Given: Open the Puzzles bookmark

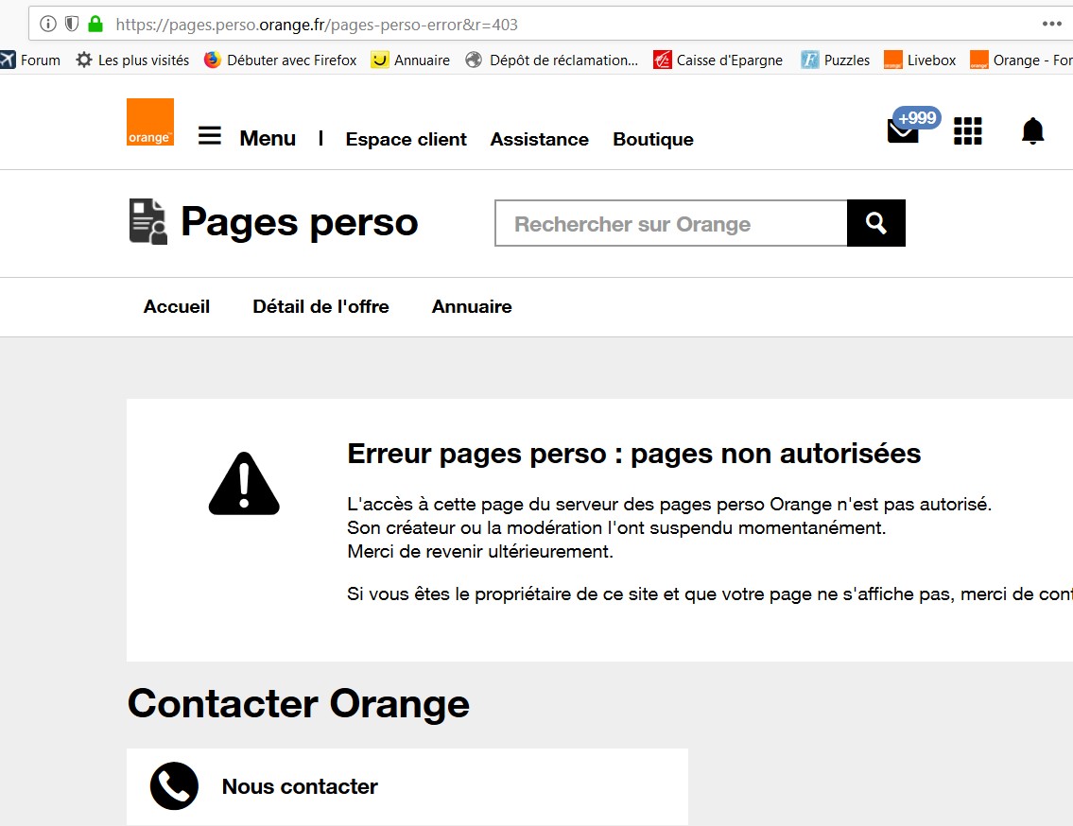Looking at the screenshot, I should (x=841, y=60).
